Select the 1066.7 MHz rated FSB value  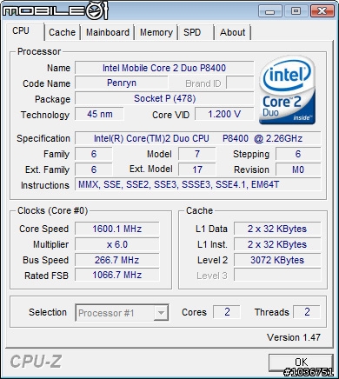tap(117, 275)
